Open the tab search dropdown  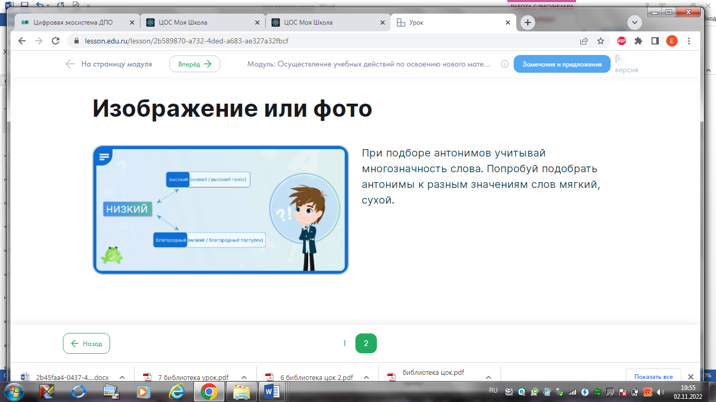point(635,23)
